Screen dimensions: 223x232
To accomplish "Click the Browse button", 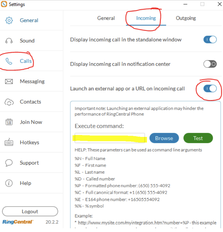I will (x=164, y=138).
